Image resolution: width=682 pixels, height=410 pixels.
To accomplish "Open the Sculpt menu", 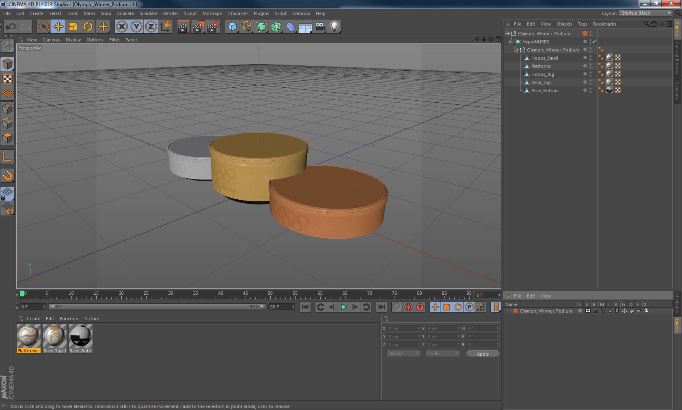I will (190, 13).
